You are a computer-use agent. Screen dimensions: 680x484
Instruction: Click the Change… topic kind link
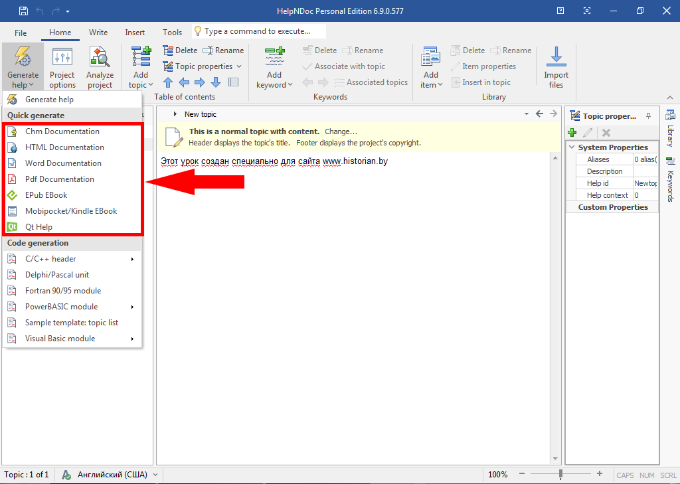[341, 131]
